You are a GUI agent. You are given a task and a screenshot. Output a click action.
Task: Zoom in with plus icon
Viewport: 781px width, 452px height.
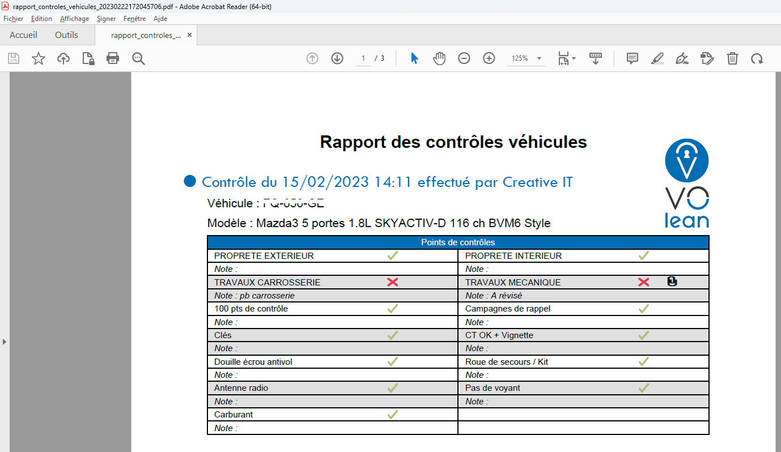coord(489,58)
